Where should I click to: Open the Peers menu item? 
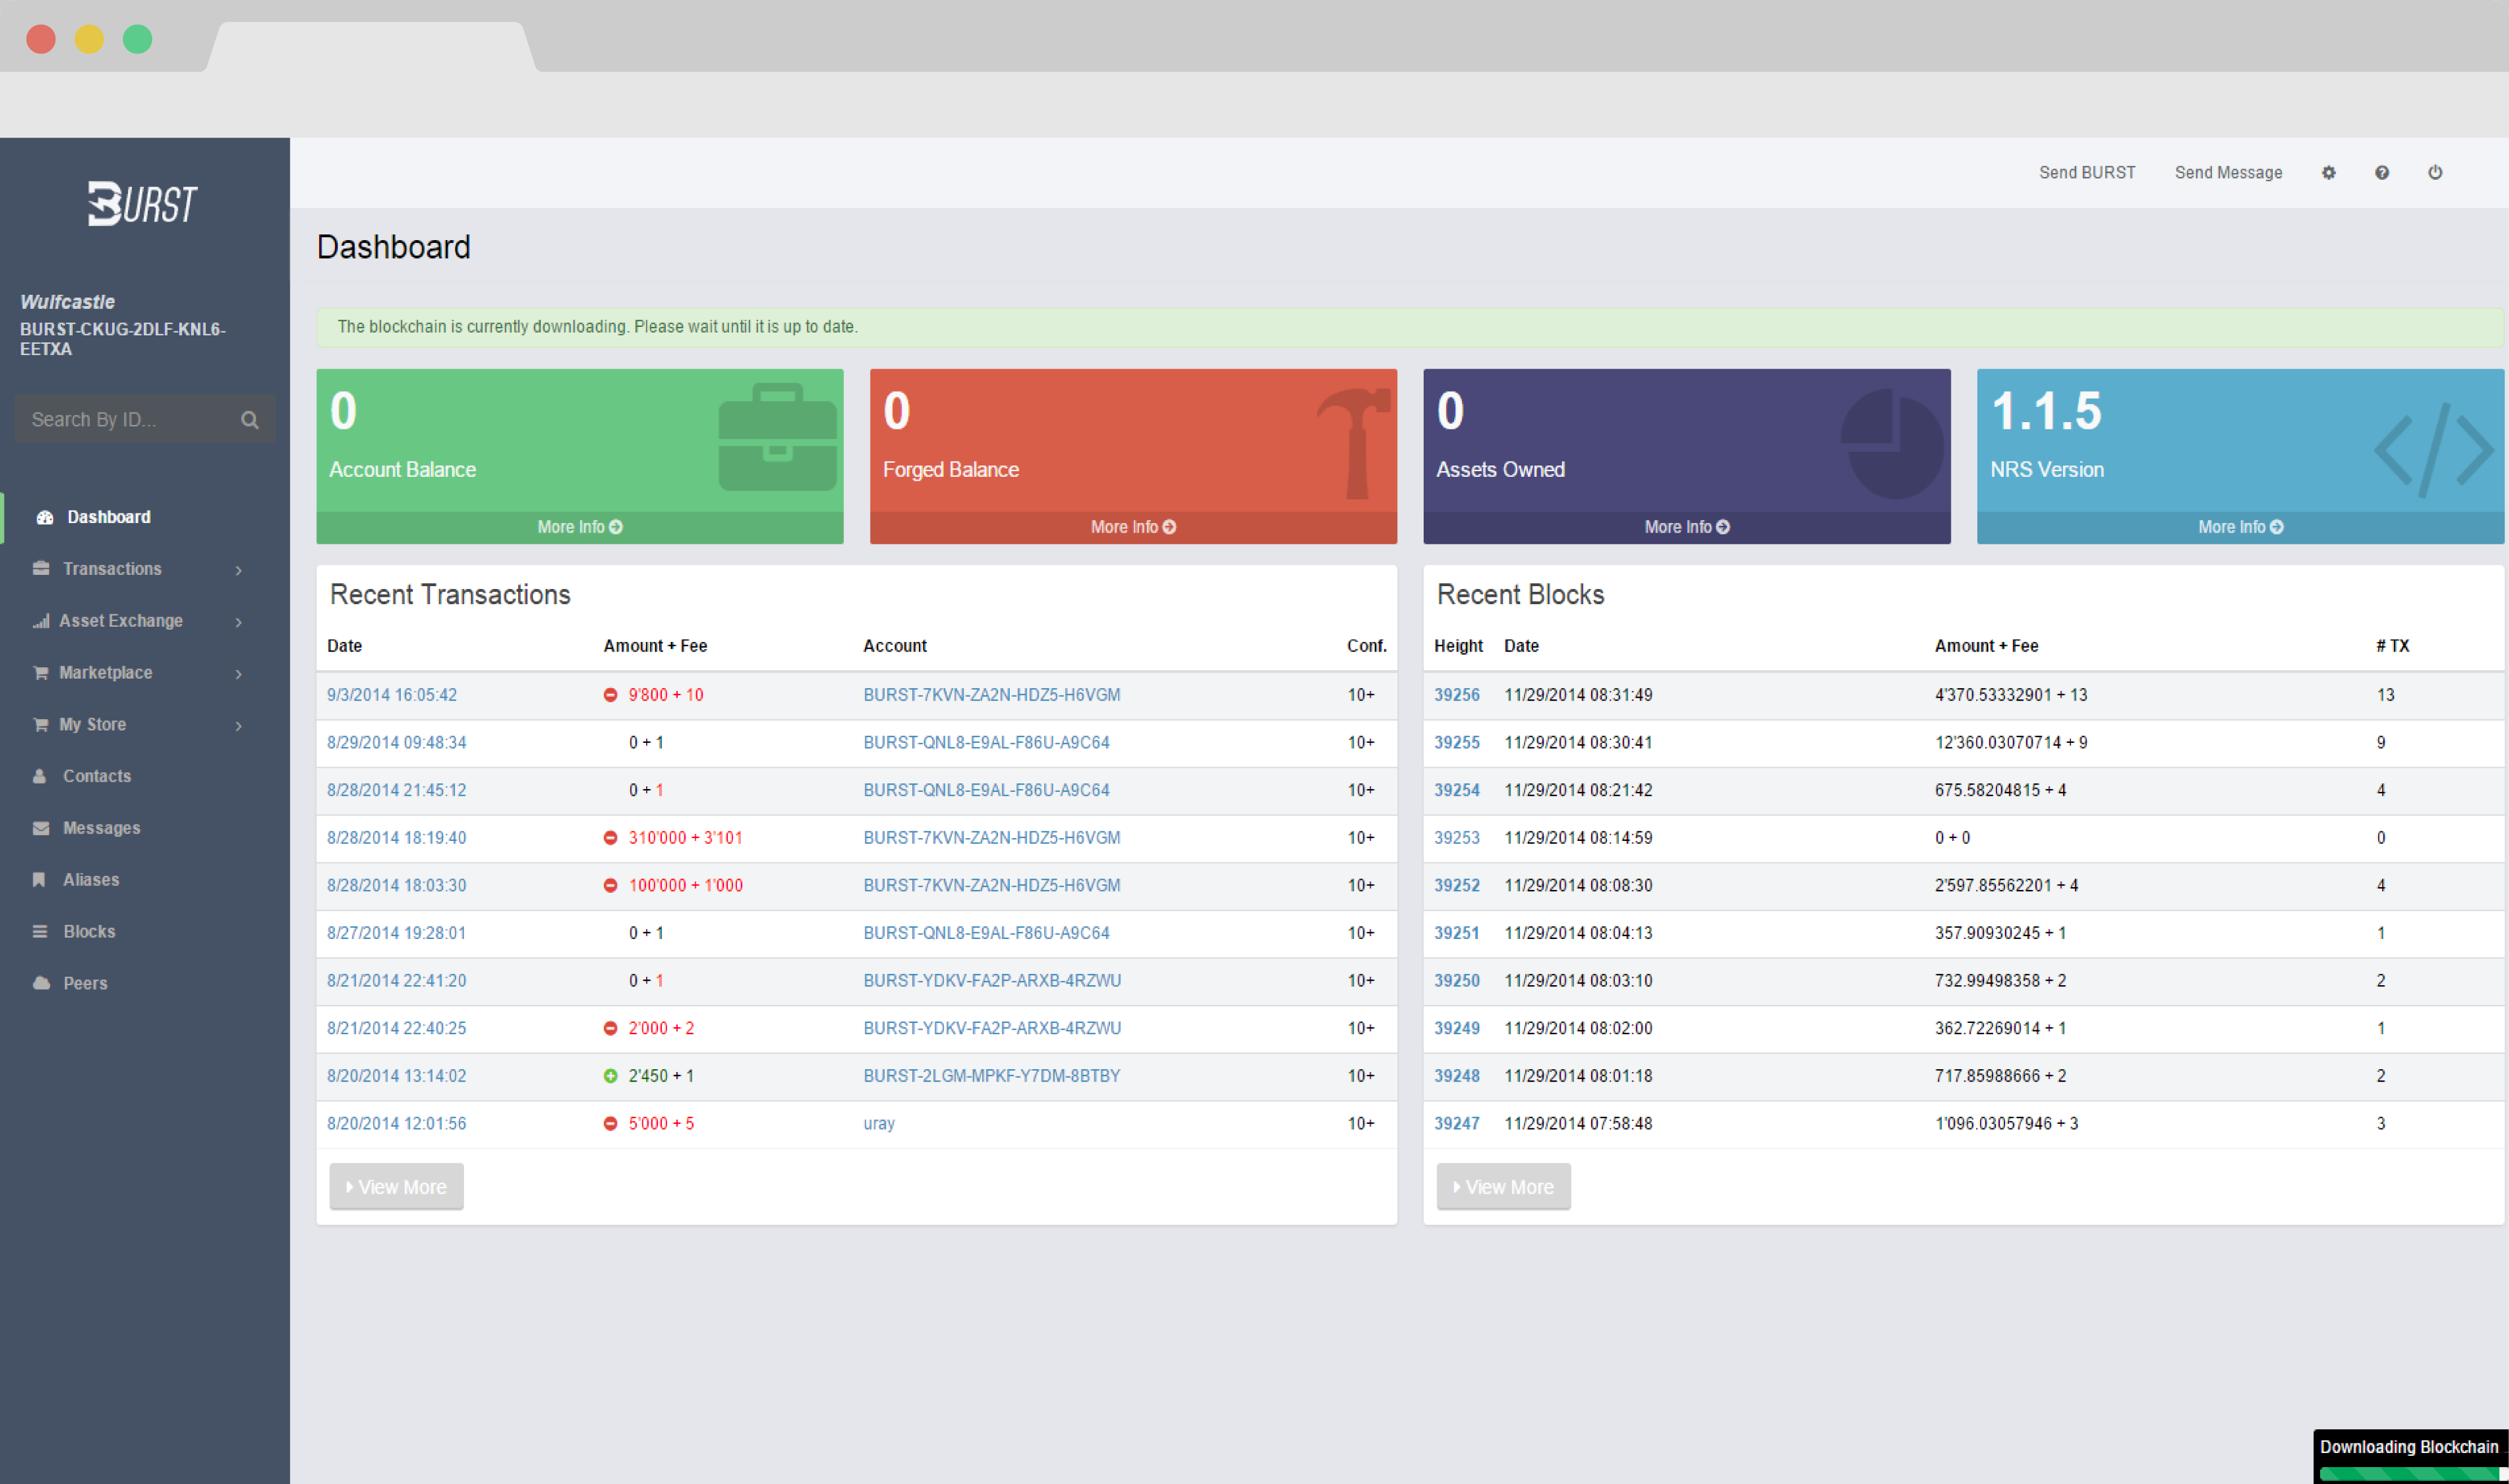pos(145,983)
